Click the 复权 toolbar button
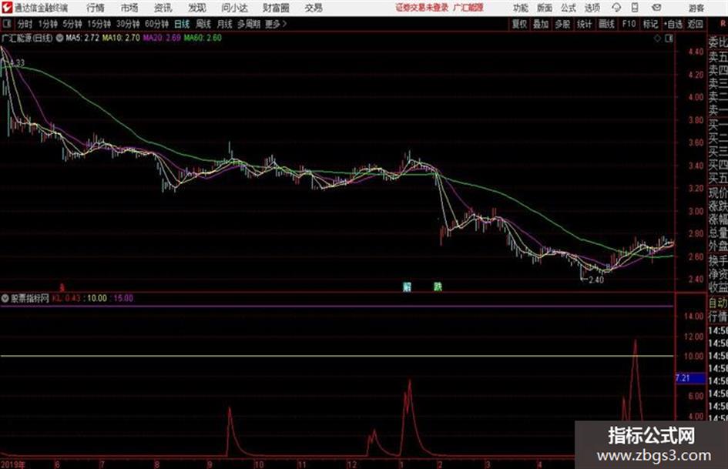 click(x=519, y=24)
